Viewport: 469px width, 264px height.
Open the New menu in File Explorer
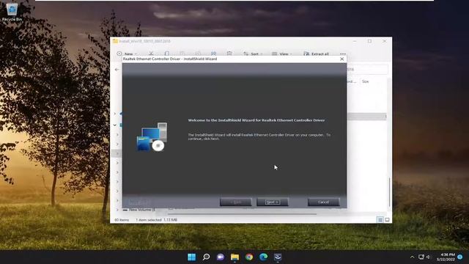(x=127, y=54)
